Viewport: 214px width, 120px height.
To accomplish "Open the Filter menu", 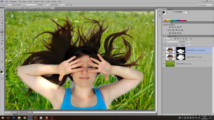I will (x=42, y=2).
